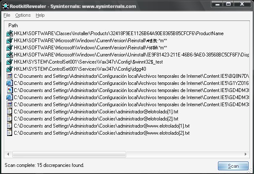Click the registry icon for the jdgg40 entry
The image size is (254, 174).
pos(10,69)
